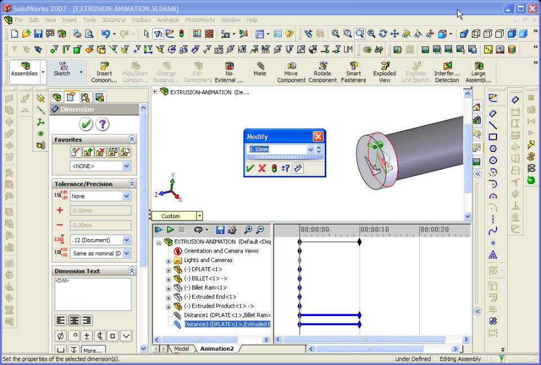The image size is (541, 365).
Task: Cancel with the red X in Modify dialog
Action: 262,168
